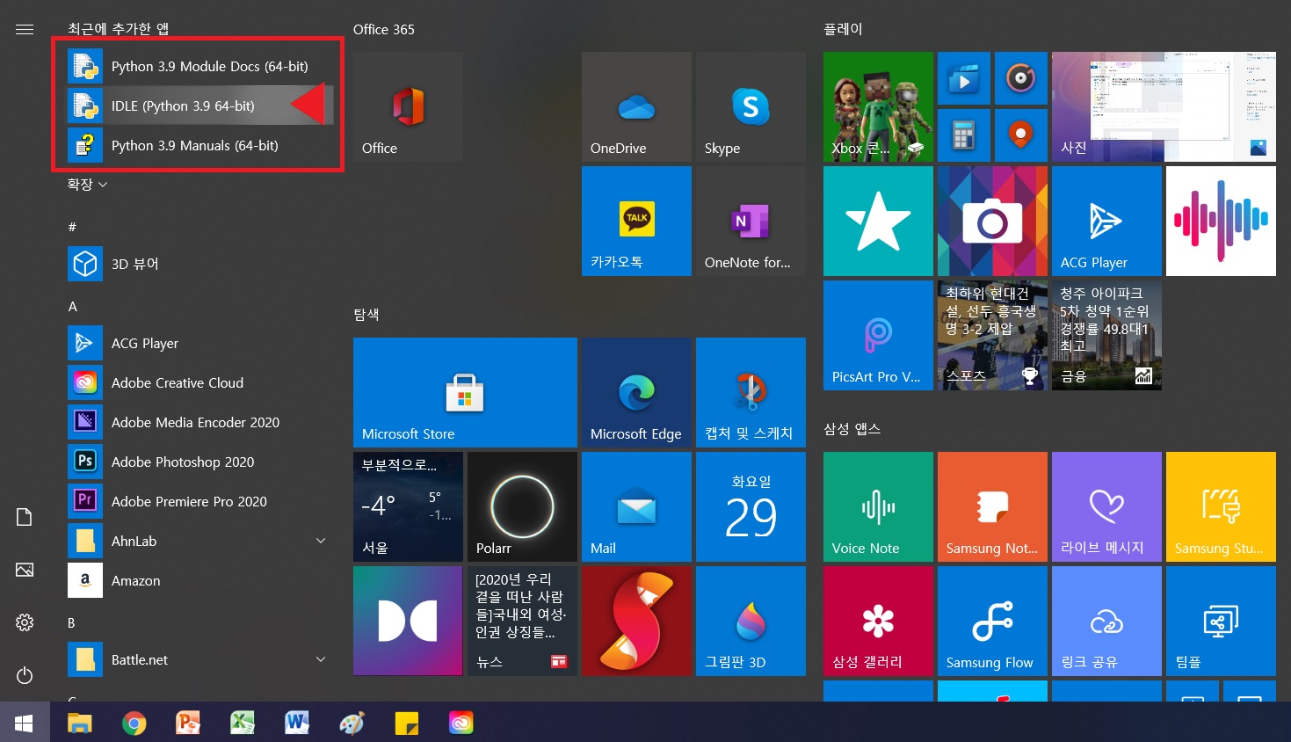Viewport: 1291px width, 742px height.
Task: Open the Polarr tile
Action: point(522,506)
